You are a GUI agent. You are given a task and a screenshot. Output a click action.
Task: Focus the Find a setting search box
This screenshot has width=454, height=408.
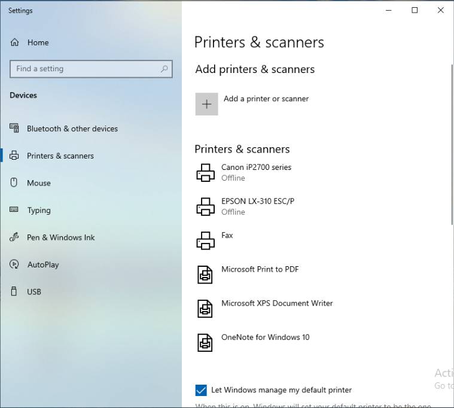pos(91,69)
